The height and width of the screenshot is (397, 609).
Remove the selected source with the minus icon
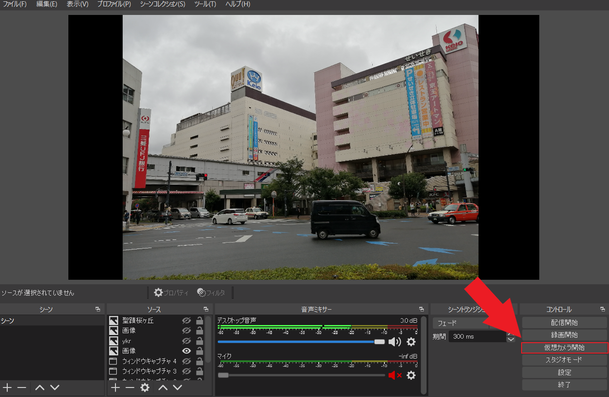click(130, 387)
